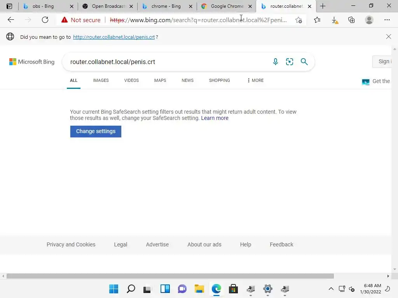Switch to the 'Google Chrome' tab

pos(227,6)
